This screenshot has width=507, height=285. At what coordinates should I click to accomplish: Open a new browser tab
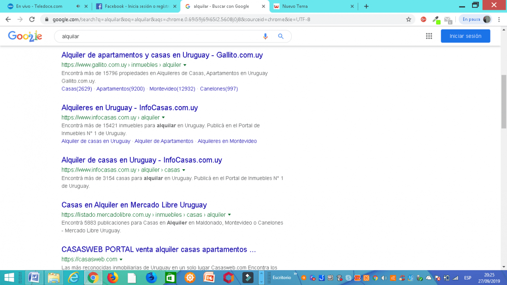(x=366, y=6)
